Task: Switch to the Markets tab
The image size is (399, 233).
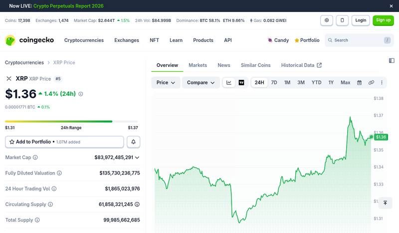Action: click(x=198, y=65)
